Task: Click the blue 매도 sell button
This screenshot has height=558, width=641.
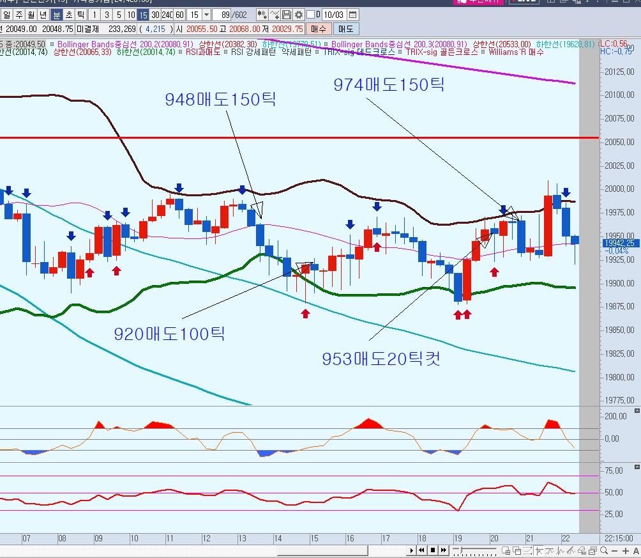Action: 346,29
